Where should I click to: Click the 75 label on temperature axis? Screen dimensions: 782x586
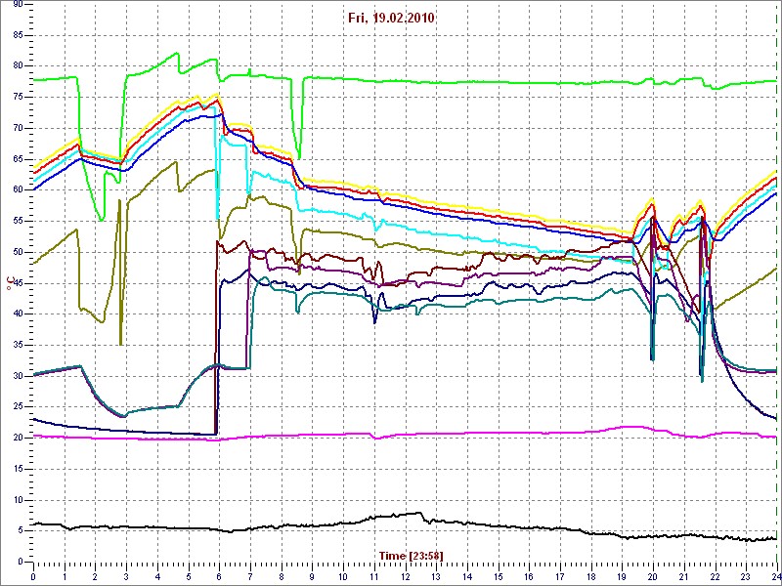18,97
